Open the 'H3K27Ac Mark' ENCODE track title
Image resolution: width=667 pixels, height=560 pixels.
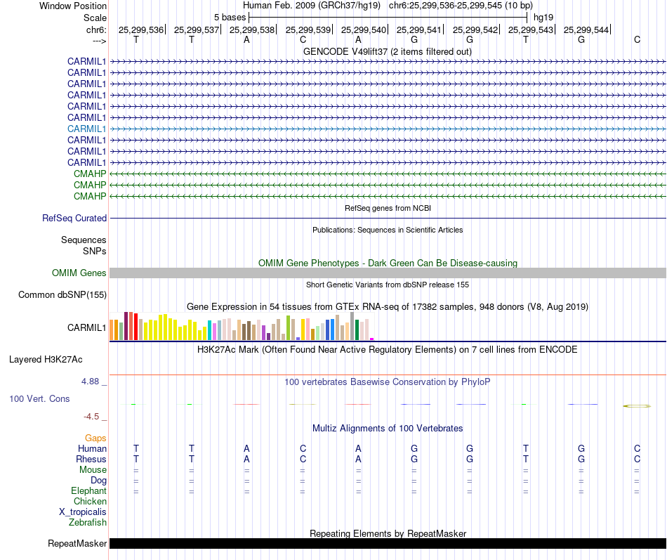tap(388, 350)
